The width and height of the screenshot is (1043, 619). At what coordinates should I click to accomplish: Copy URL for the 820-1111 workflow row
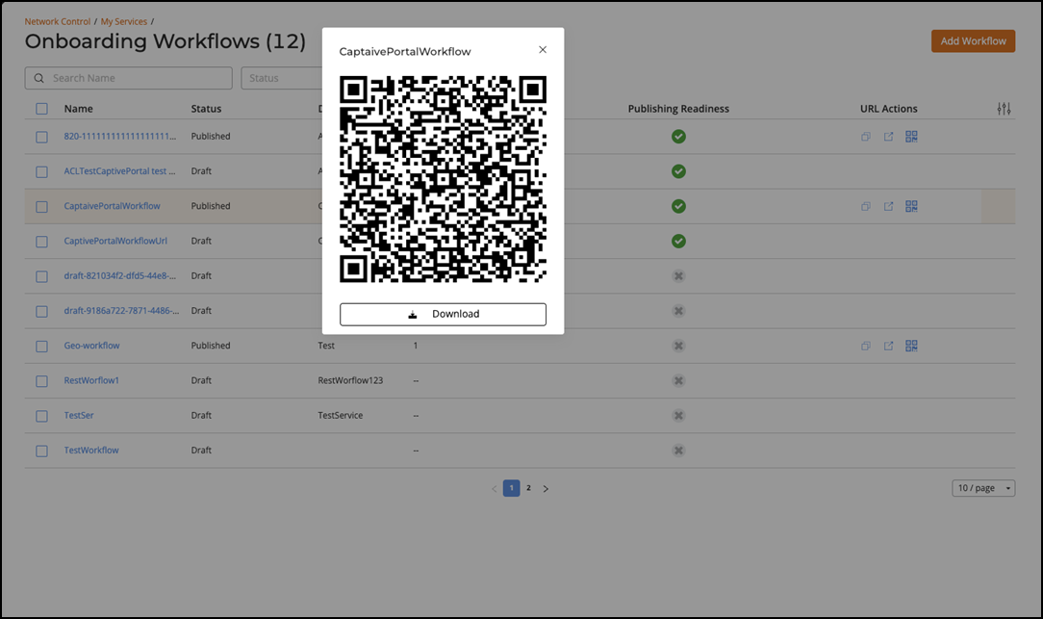[866, 137]
